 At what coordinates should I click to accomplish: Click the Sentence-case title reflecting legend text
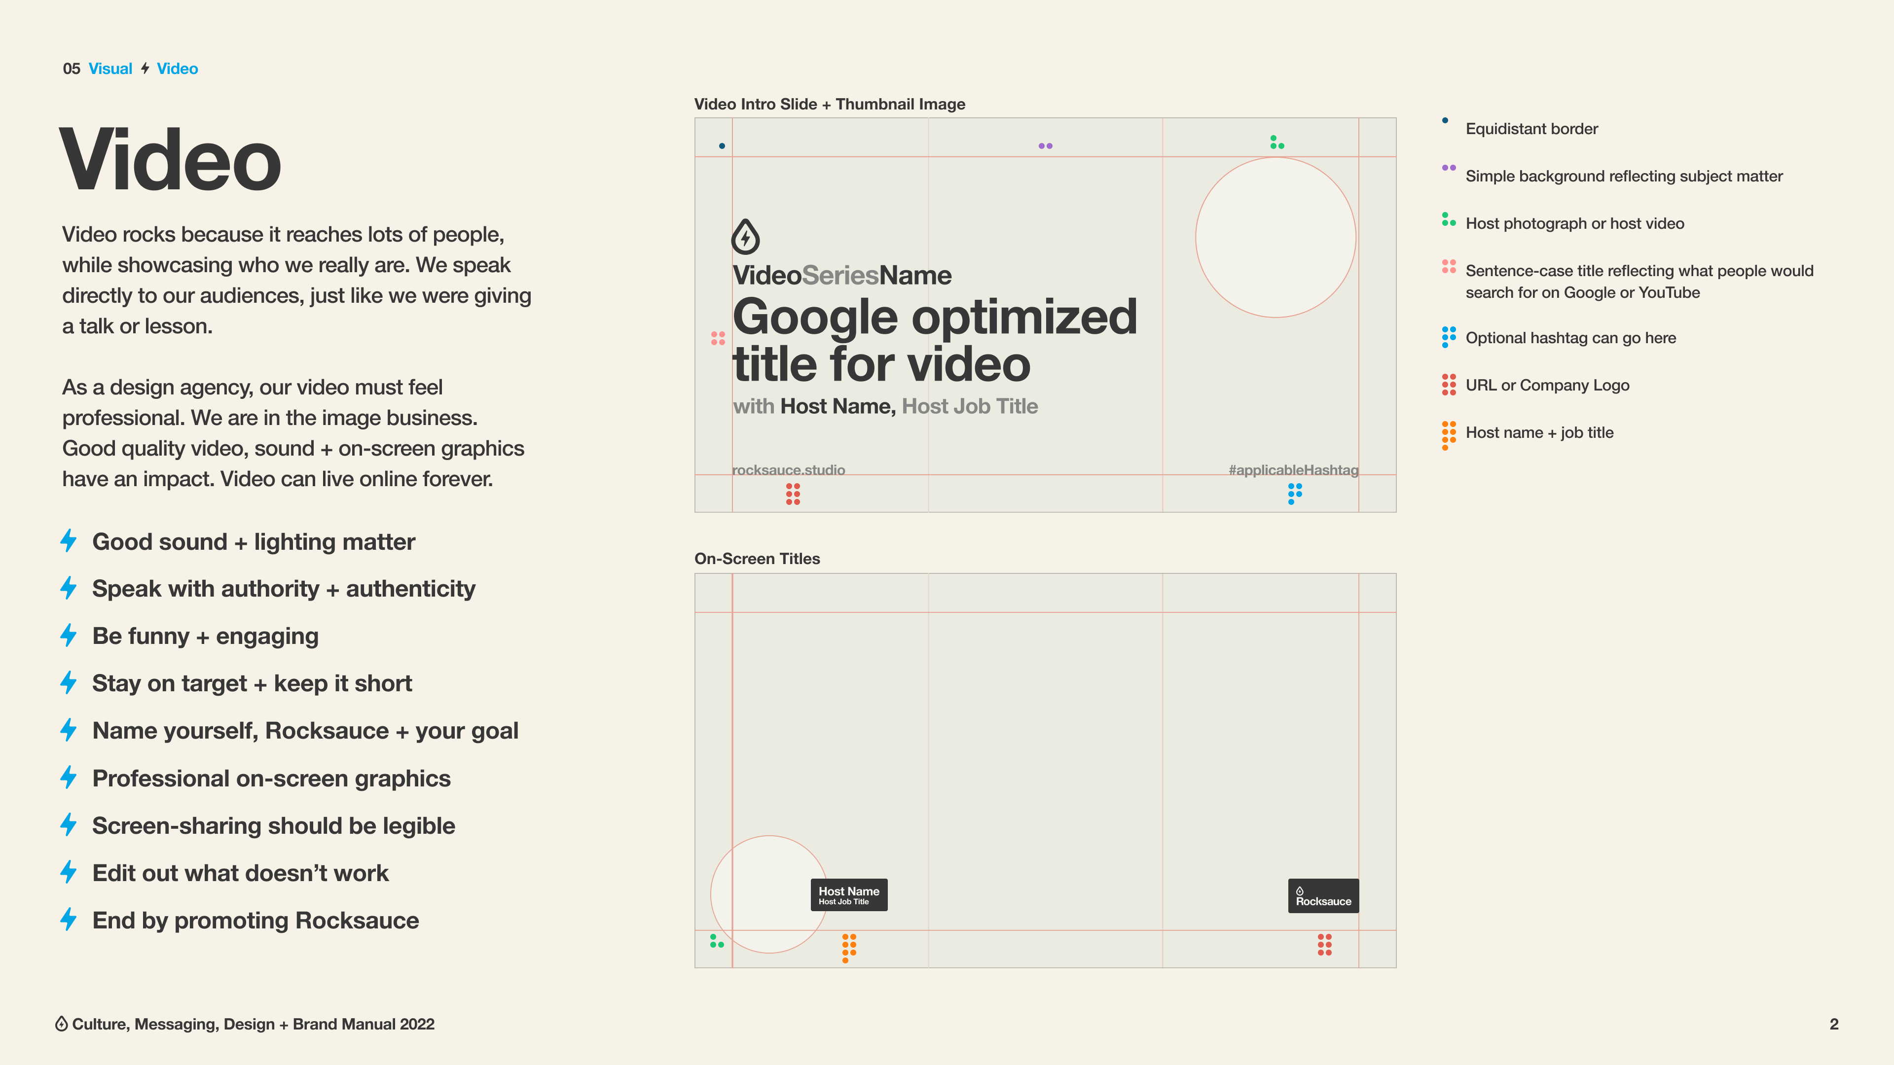click(x=1639, y=282)
